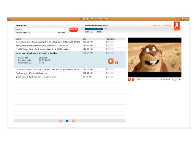Viewport: 196px width, 146px height.
Task: Open sharing reputation help question mark
Action: click(x=105, y=29)
